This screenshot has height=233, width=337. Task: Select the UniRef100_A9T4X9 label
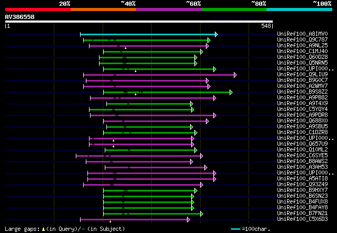click(302, 104)
